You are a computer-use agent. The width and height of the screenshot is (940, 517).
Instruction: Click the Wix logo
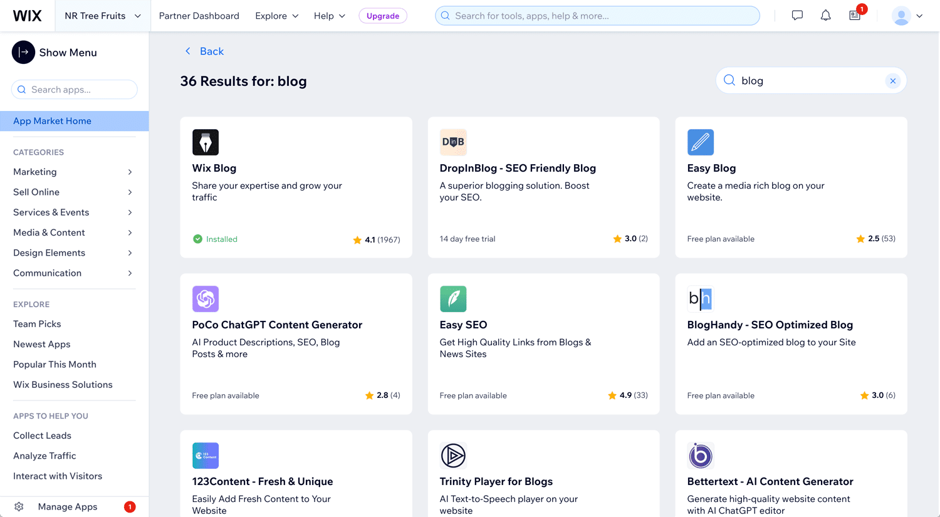[x=28, y=16]
